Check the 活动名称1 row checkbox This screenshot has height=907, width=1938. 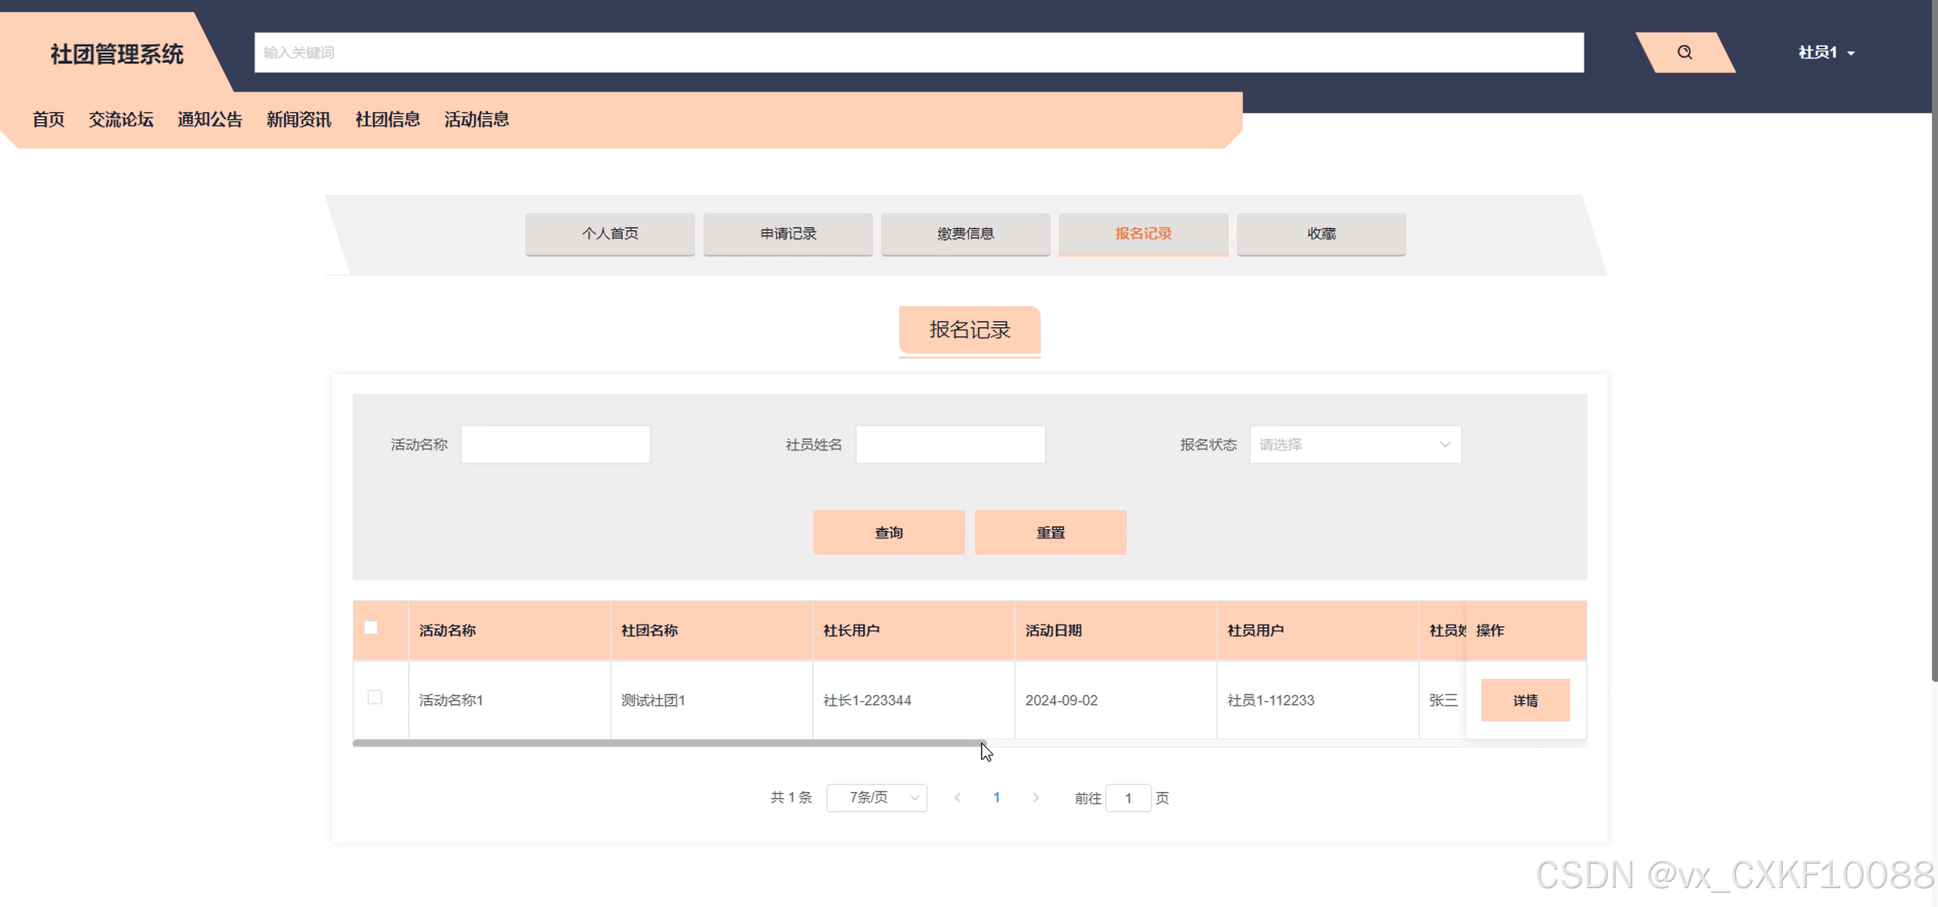375,697
